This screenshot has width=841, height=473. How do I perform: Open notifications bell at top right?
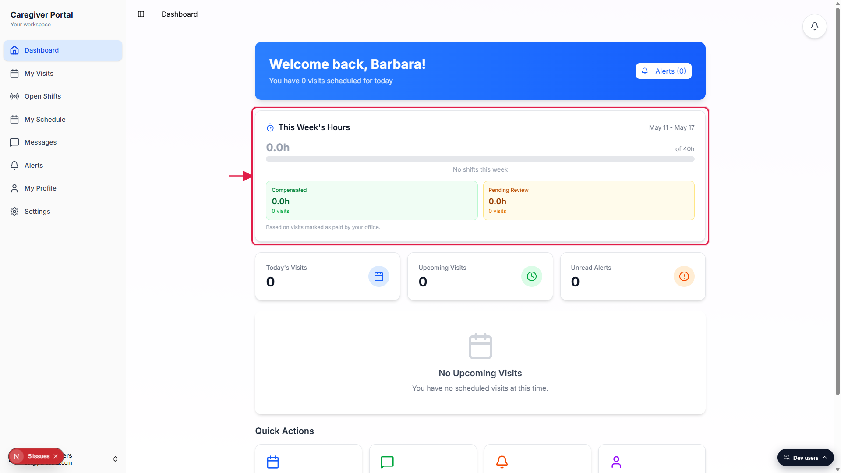pyautogui.click(x=814, y=26)
